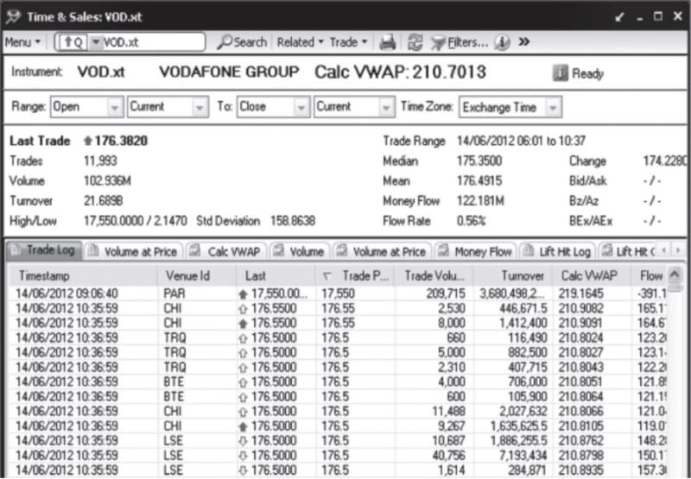Click the turnover cell 2,027,632
This screenshot has width=691, height=479.
tap(523, 411)
